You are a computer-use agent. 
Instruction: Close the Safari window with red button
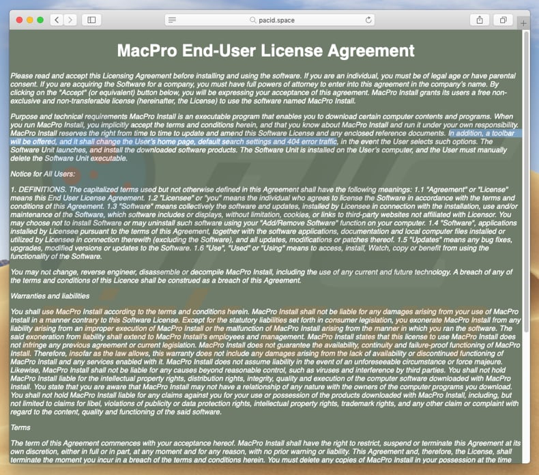pyautogui.click(x=20, y=20)
